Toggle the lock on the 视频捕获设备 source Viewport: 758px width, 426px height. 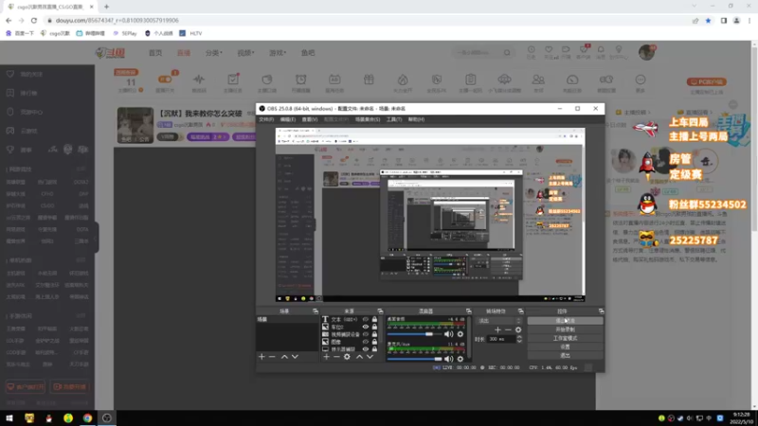374,334
